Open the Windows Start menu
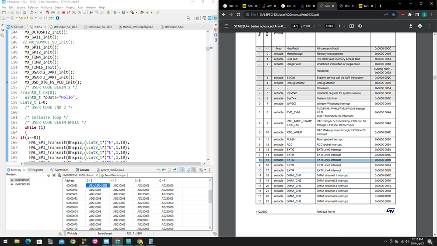 [6, 242]
